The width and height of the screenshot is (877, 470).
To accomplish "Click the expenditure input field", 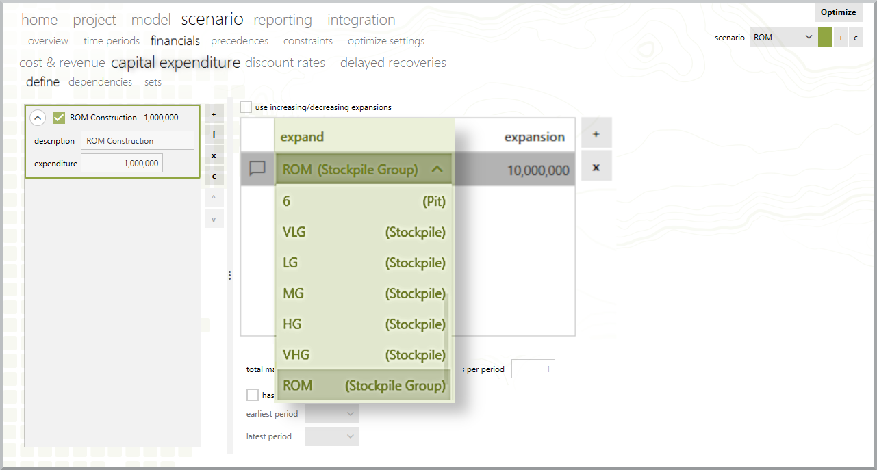I will coord(122,164).
